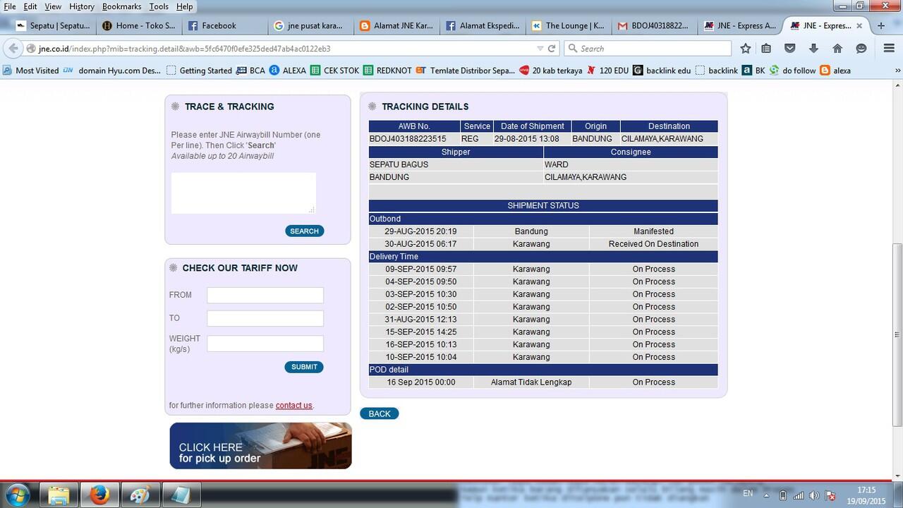This screenshot has height=508, width=903.
Task: Open a new tab with plus button
Action: (880, 25)
